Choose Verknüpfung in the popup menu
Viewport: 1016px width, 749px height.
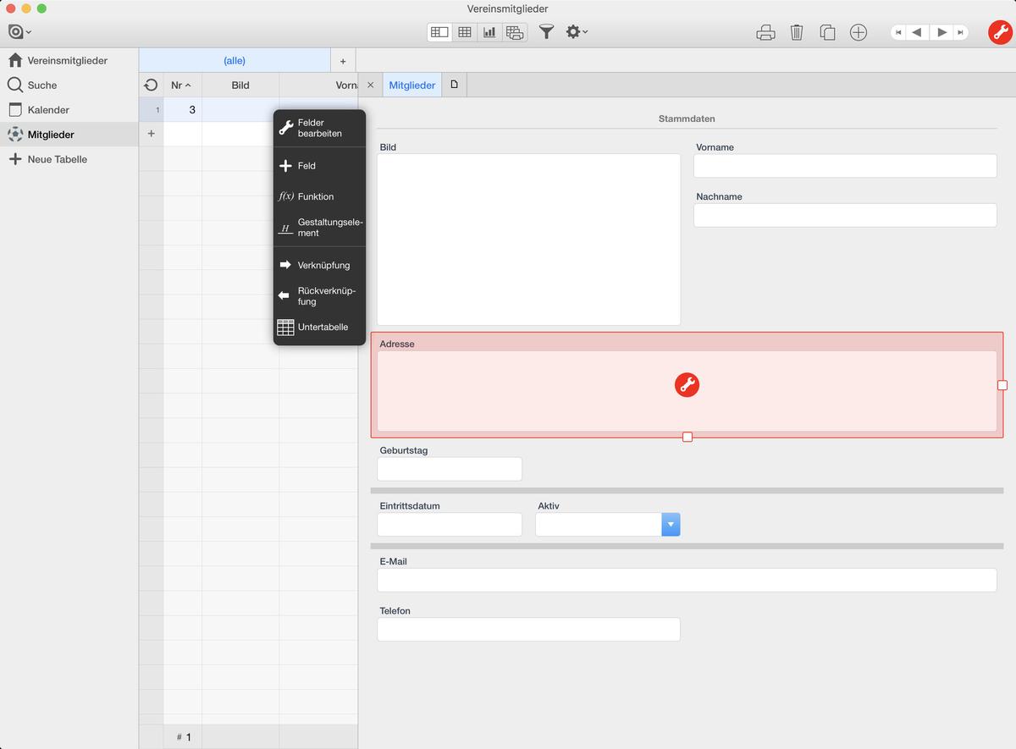(x=319, y=265)
